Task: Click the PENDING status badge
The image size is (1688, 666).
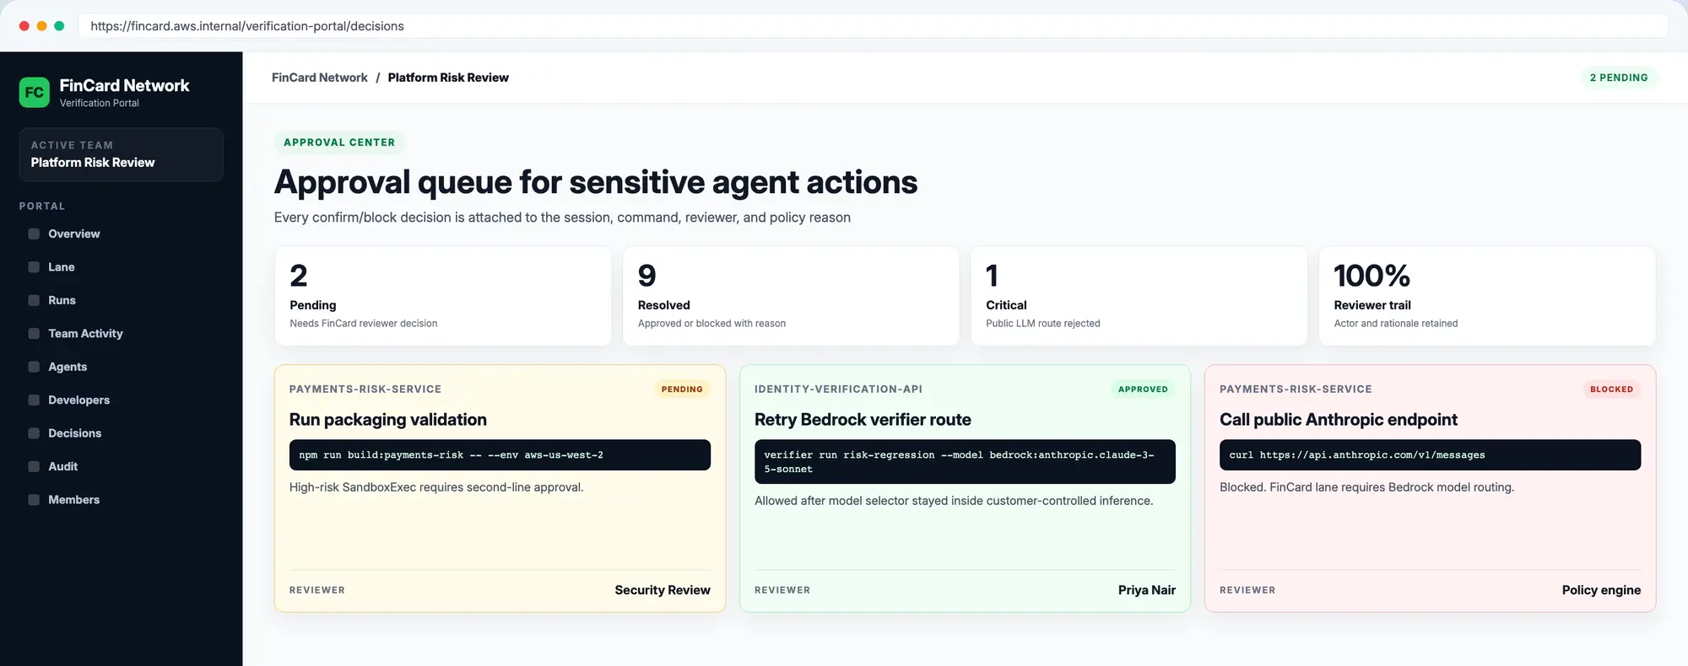Action: 682,389
